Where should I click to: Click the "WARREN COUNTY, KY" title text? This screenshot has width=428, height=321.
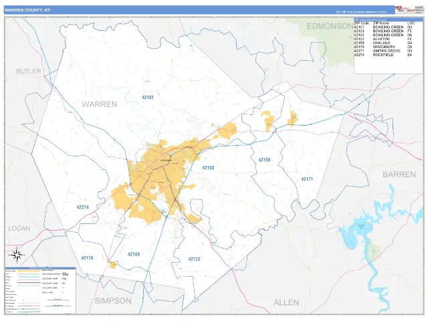(x=27, y=10)
